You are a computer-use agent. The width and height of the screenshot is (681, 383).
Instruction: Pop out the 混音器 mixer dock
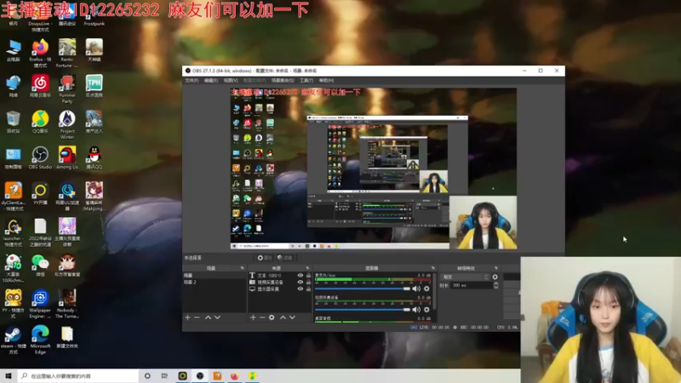click(433, 268)
